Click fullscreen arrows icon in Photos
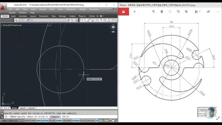Image resolution: width=222 pixels, height=125 pixels. [x=218, y=118]
